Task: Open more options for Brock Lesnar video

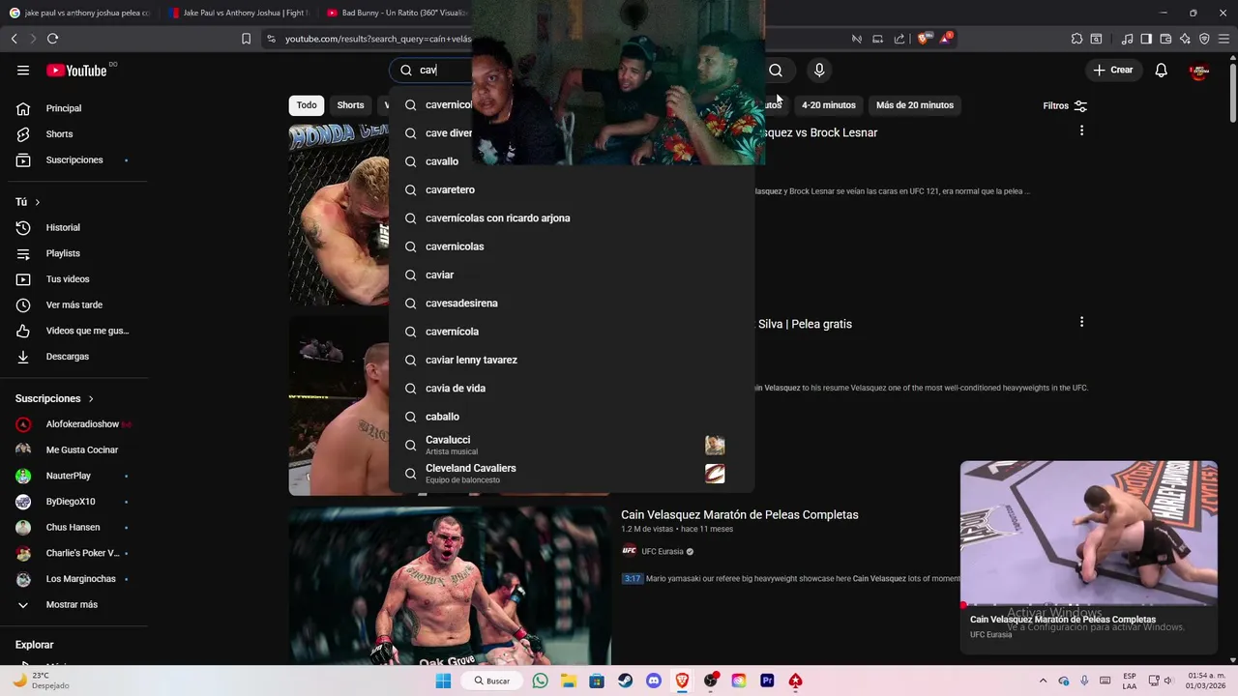Action: pyautogui.click(x=1081, y=130)
